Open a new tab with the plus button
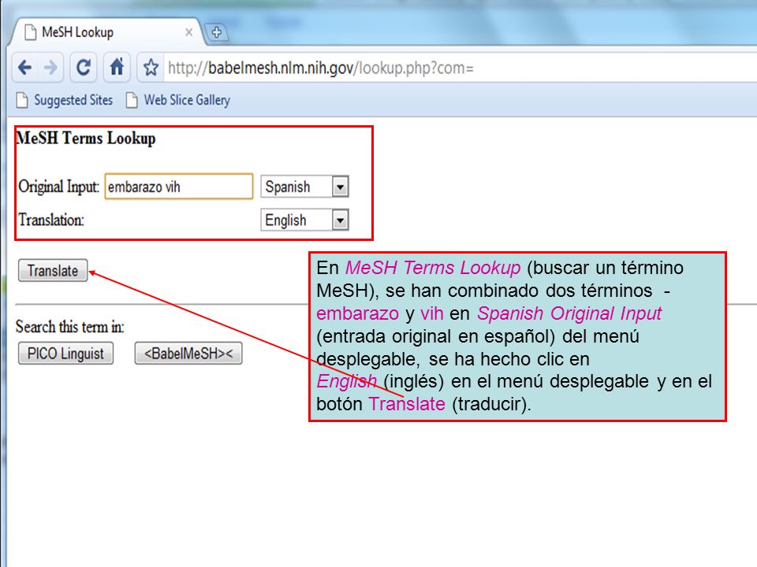Screen dimensions: 757x567 (x=217, y=32)
